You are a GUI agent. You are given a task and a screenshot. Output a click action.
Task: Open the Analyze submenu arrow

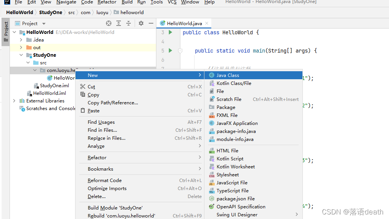click(x=200, y=146)
